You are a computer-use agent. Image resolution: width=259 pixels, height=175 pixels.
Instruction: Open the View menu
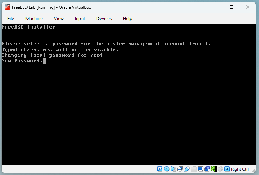[x=59, y=18]
